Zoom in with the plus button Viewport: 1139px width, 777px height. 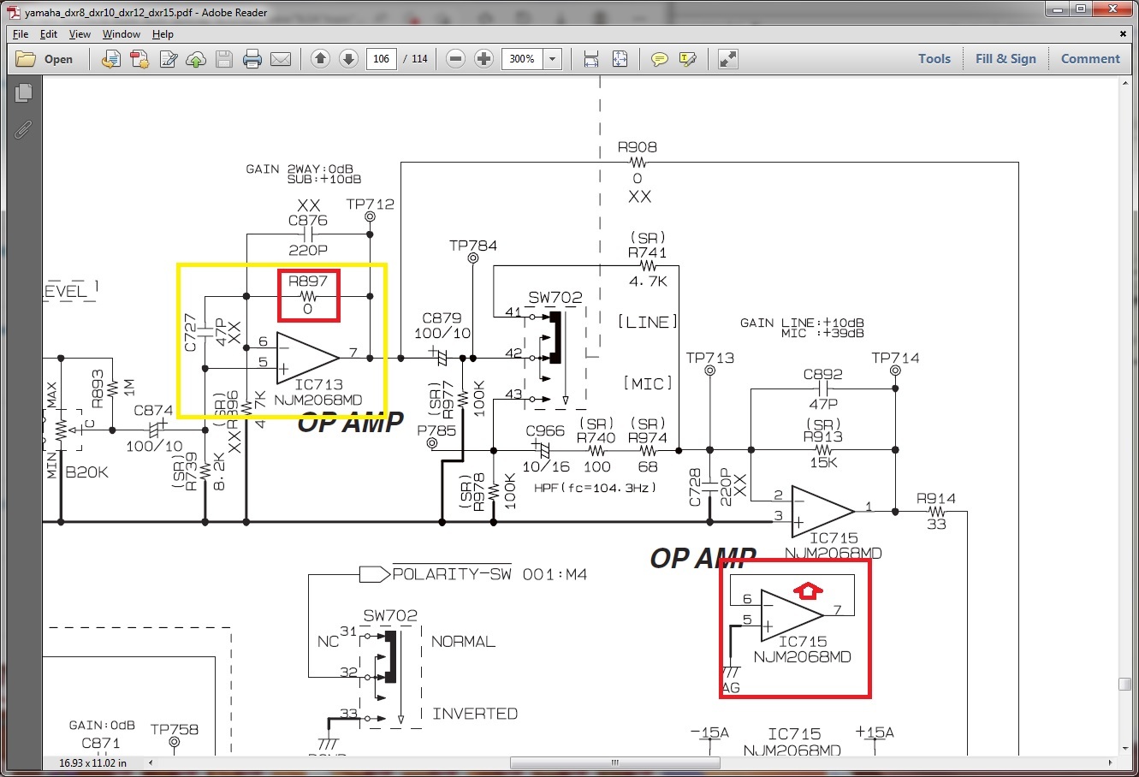(483, 59)
